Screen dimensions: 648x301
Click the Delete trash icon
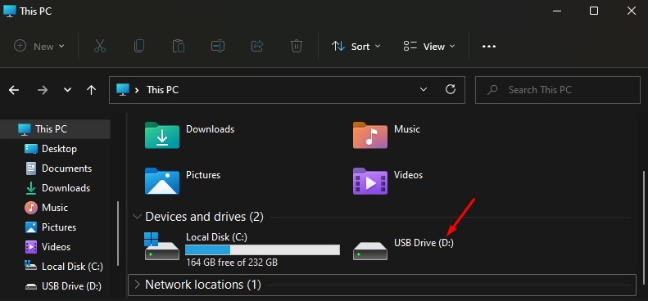point(297,46)
